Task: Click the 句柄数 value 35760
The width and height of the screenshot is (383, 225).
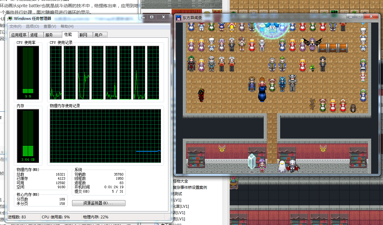Action: click(119, 174)
